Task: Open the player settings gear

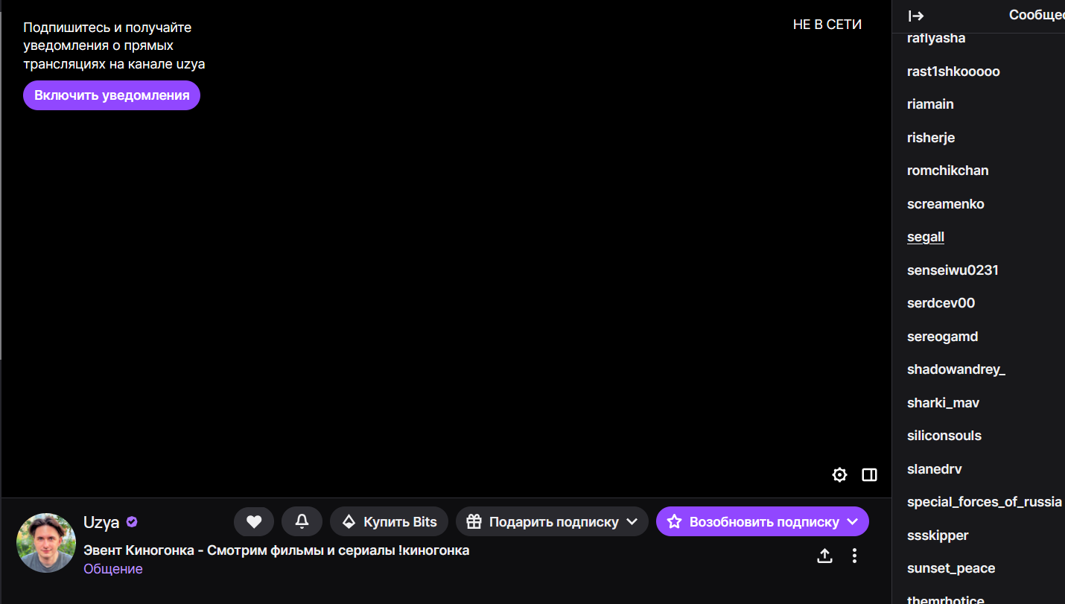Action: click(x=839, y=475)
